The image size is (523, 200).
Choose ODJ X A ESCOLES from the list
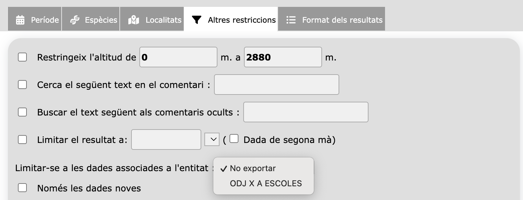[x=266, y=184]
